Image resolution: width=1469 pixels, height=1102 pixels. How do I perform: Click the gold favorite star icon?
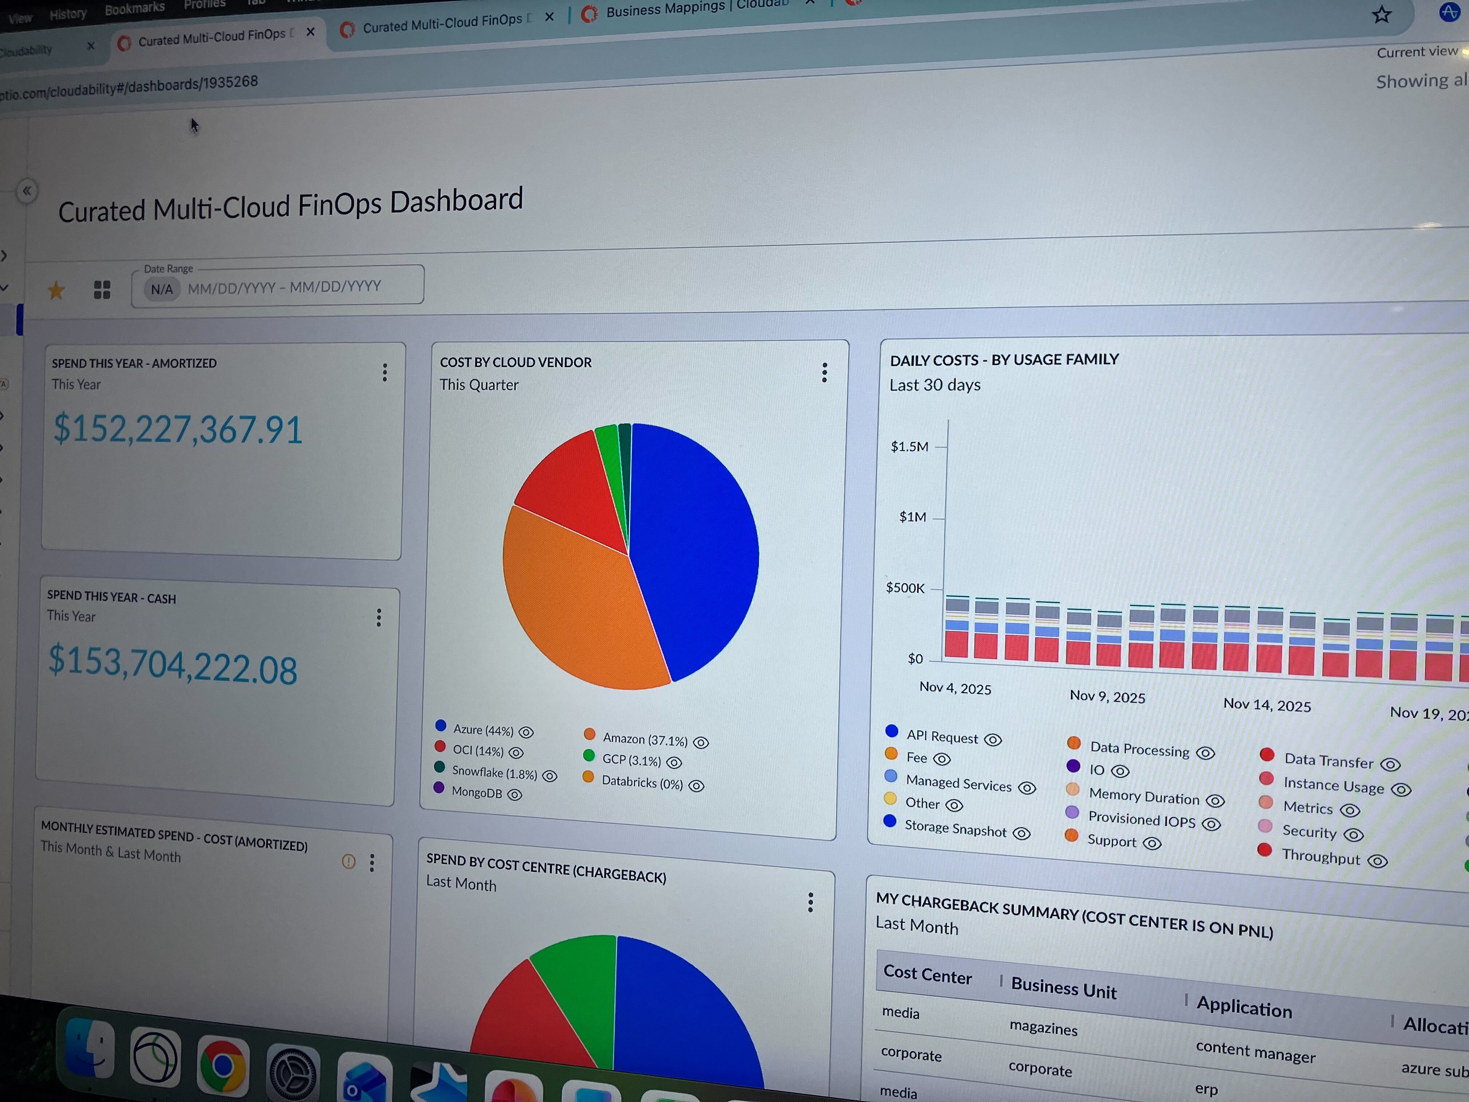56,290
